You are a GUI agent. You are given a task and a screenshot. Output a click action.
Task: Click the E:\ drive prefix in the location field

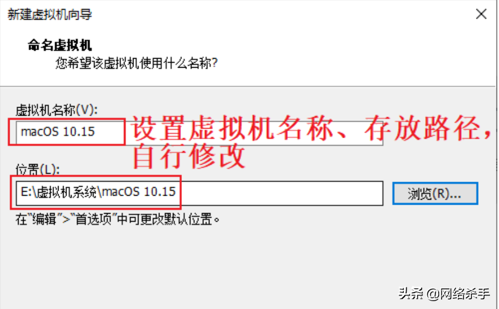pos(27,192)
